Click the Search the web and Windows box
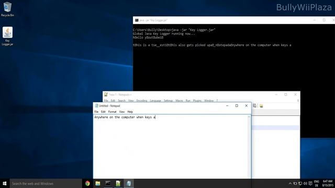Screen dimensions: 335x188 click(46, 183)
